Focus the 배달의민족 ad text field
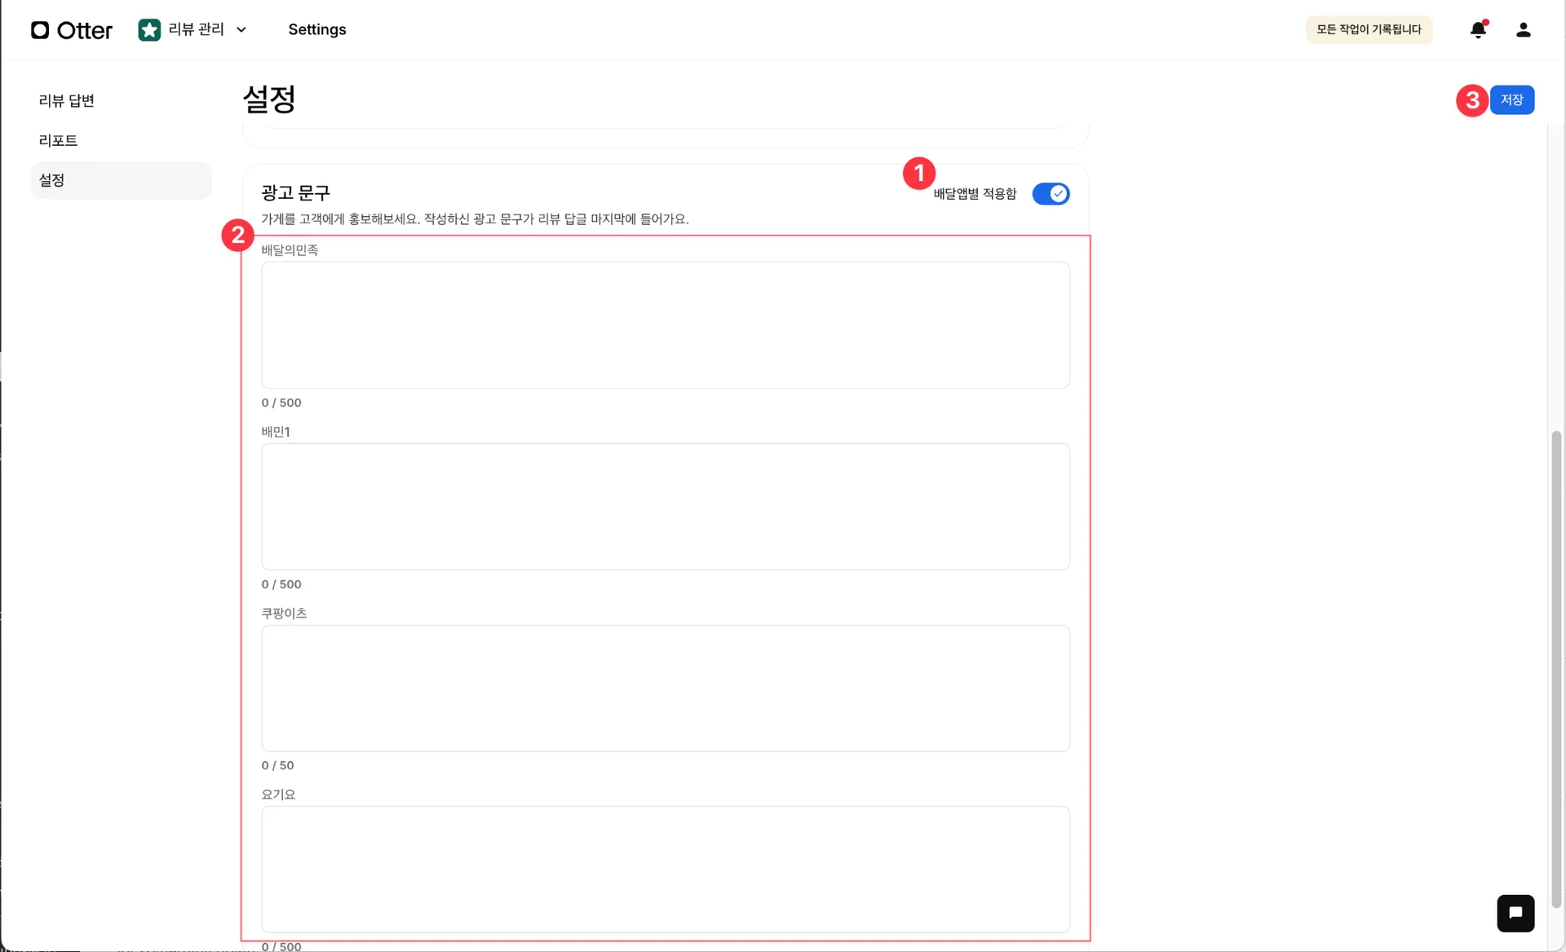 [665, 324]
